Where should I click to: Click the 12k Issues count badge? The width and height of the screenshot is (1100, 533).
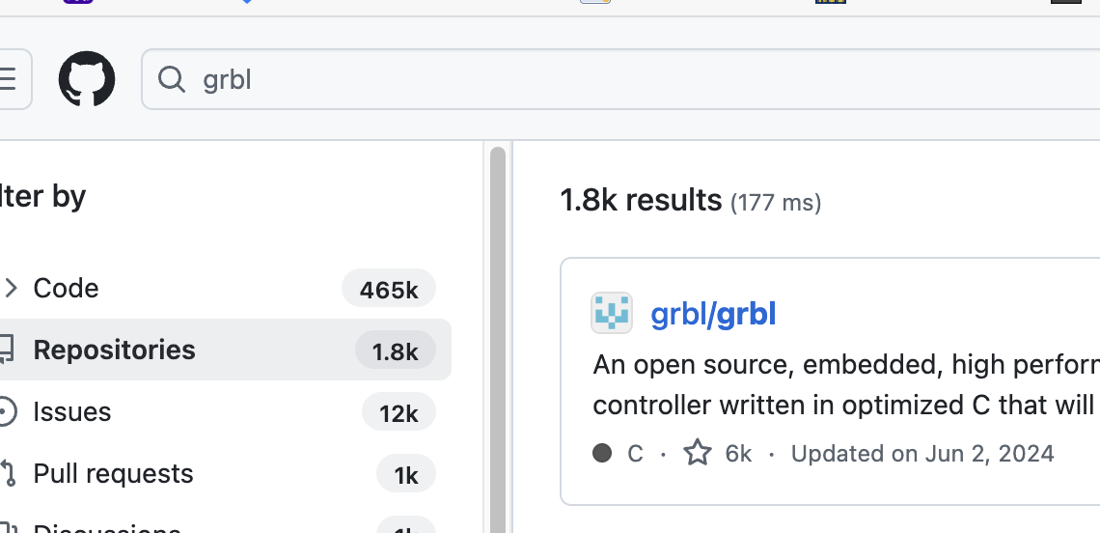point(399,412)
